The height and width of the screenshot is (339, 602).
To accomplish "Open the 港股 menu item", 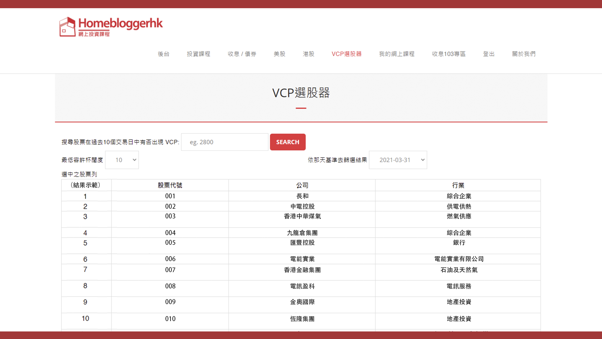I will [309, 54].
